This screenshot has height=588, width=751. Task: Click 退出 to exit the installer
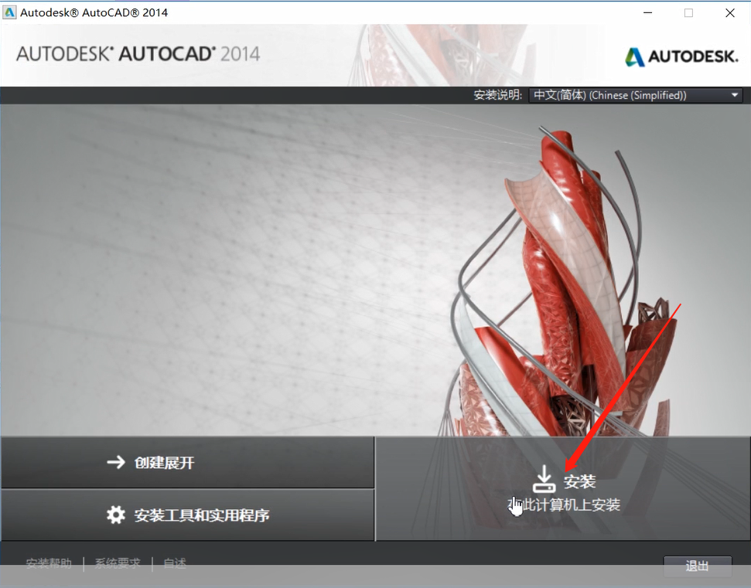pyautogui.click(x=697, y=566)
